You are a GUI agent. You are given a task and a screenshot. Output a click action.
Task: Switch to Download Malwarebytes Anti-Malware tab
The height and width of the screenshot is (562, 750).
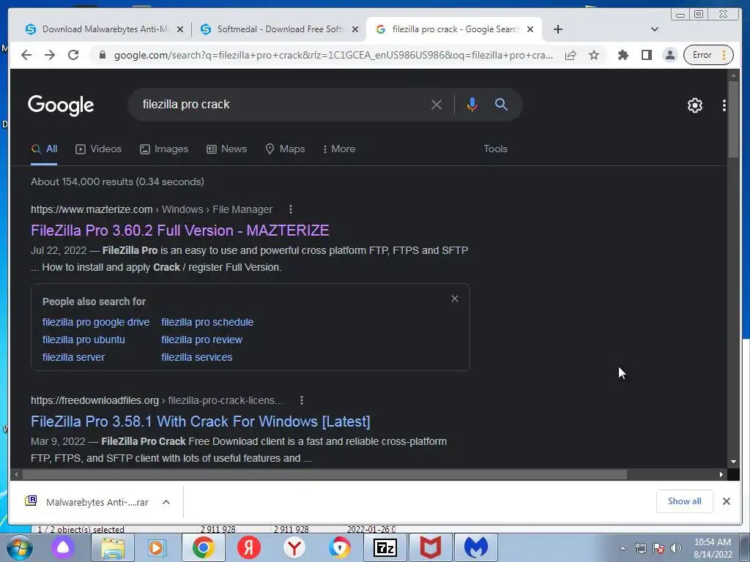[104, 29]
